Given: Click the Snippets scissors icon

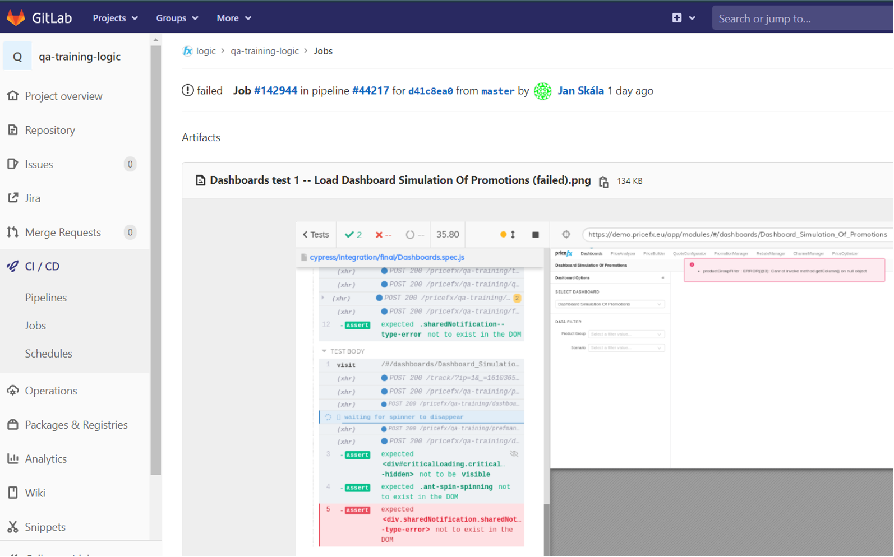Looking at the screenshot, I should coord(13,527).
